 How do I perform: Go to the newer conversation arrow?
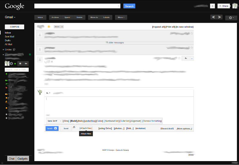pyautogui.click(x=213, y=17)
